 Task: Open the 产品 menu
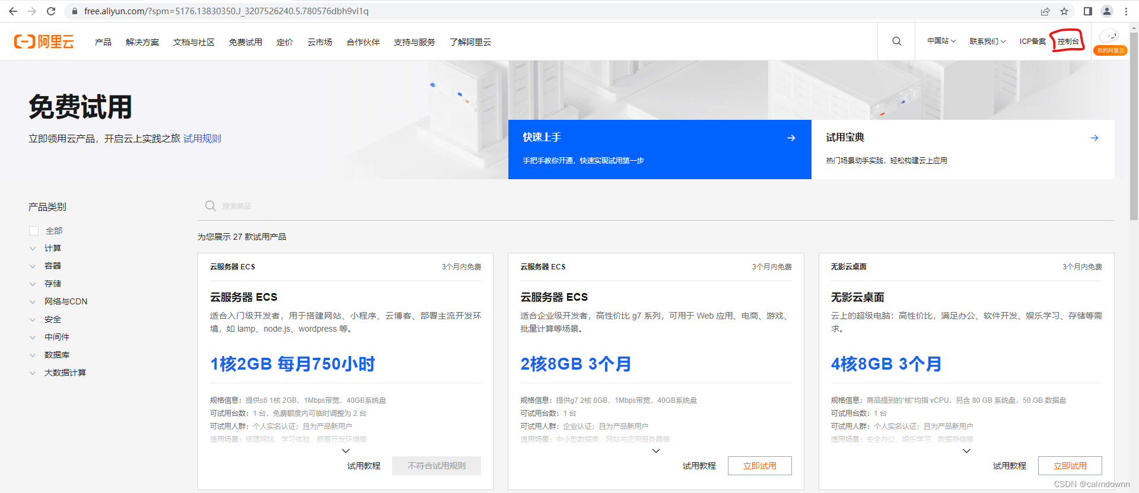coord(103,42)
